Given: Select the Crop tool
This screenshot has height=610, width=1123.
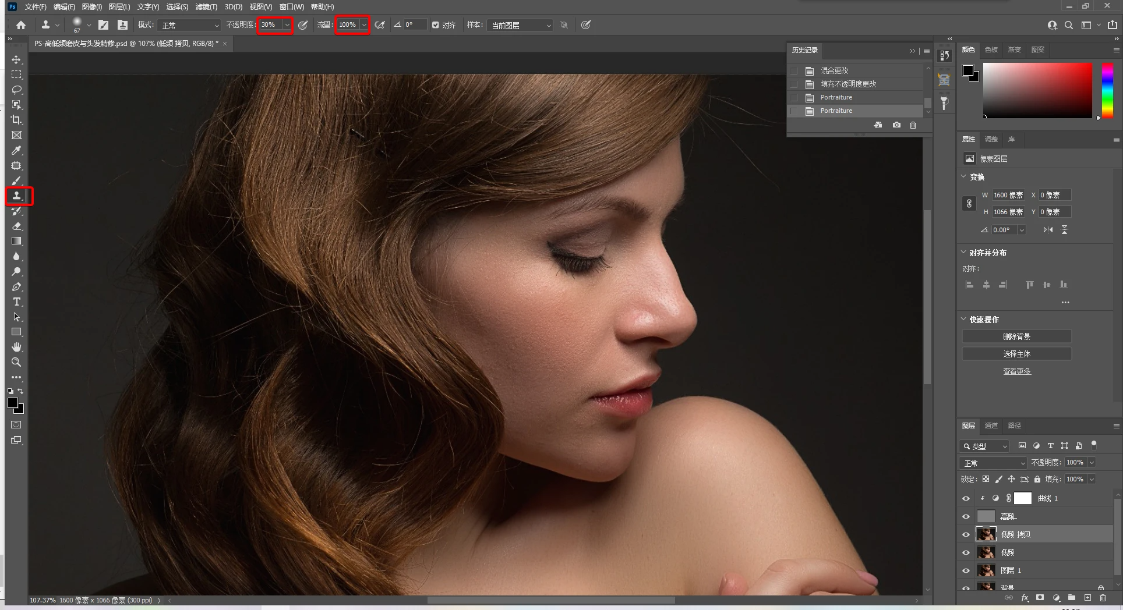Looking at the screenshot, I should point(16,120).
